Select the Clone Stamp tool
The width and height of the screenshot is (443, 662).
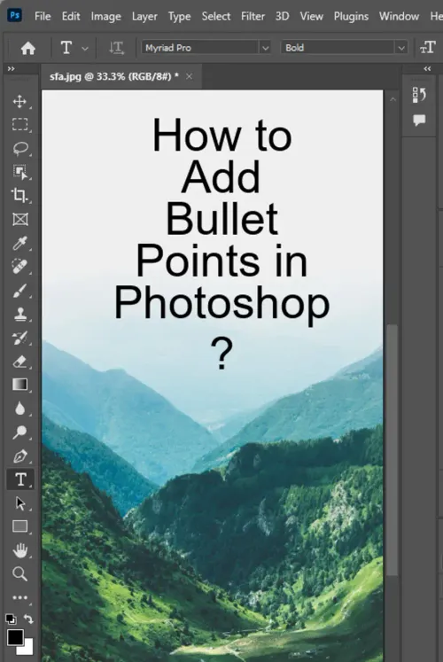click(20, 315)
